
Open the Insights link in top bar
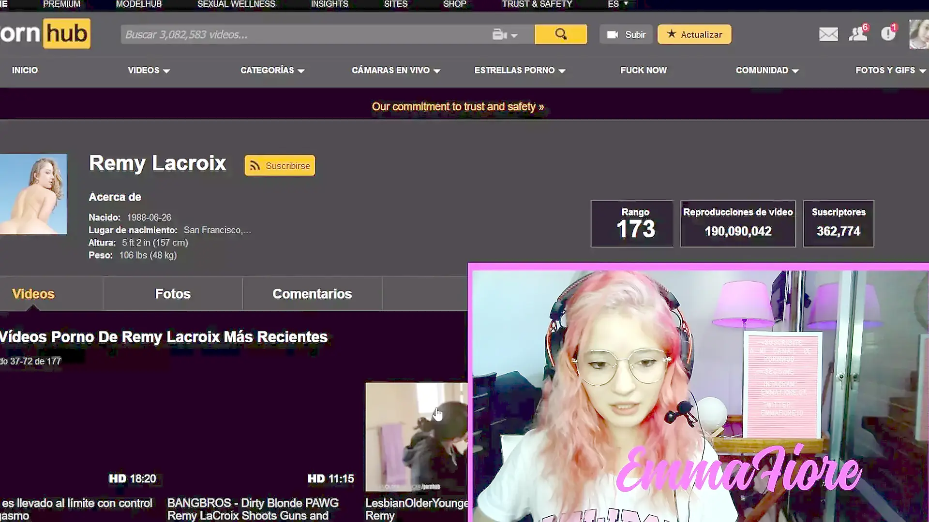[x=330, y=4]
